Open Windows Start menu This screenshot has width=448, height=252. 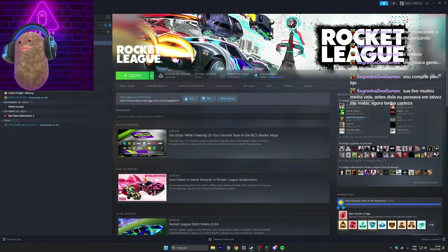coord(166,248)
